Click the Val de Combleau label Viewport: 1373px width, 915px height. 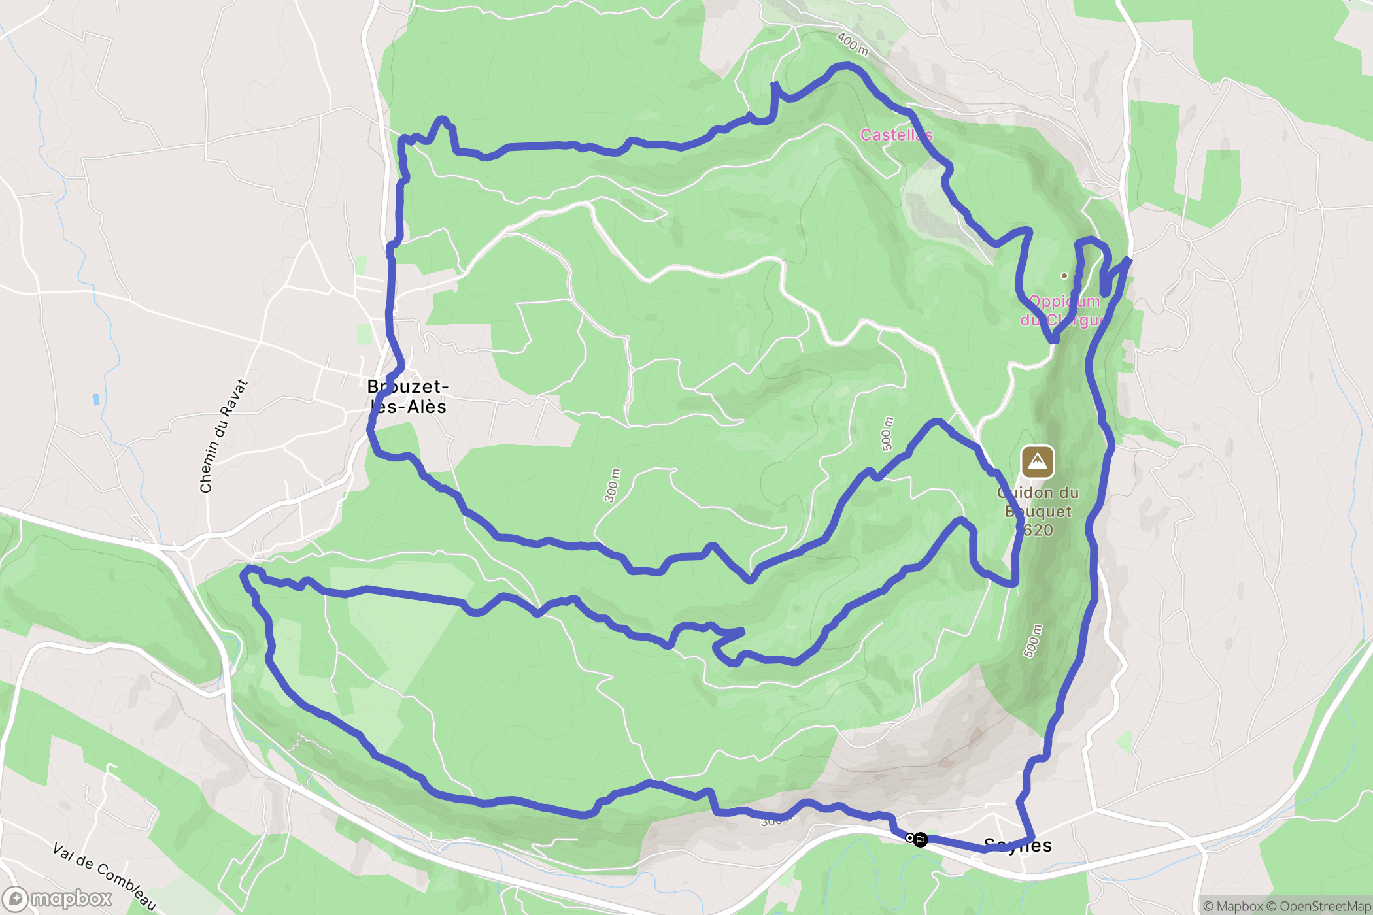coord(105,877)
